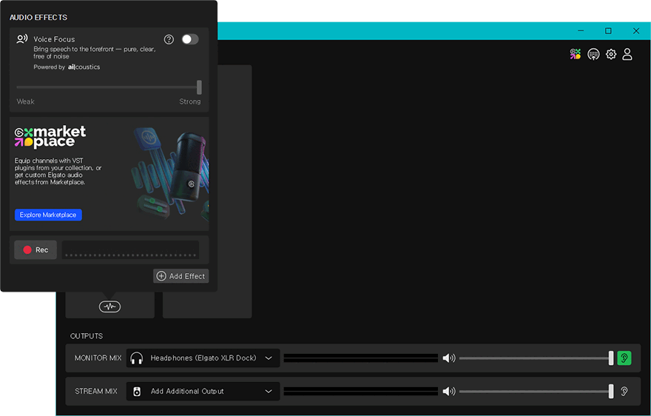Screen dimensions: 651x416
Task: Adjust the Voice Focus strength slider handle
Action: [x=199, y=87]
